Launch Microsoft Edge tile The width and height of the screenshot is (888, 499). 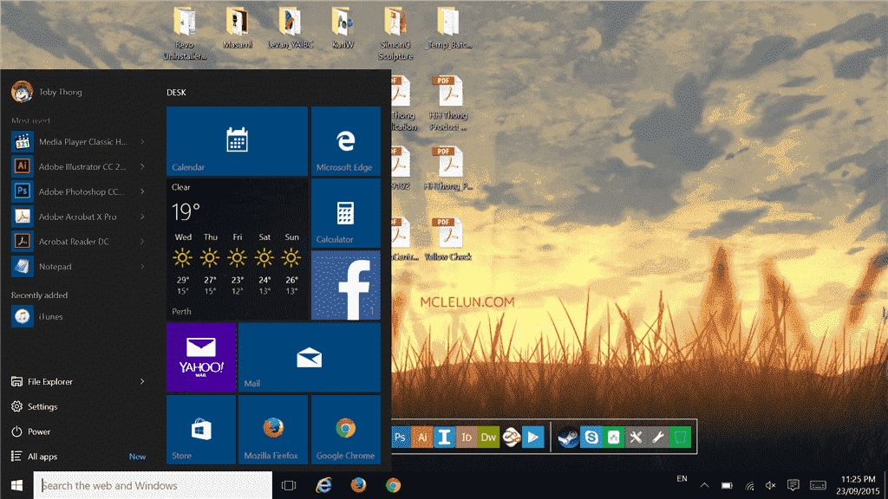coord(345,141)
